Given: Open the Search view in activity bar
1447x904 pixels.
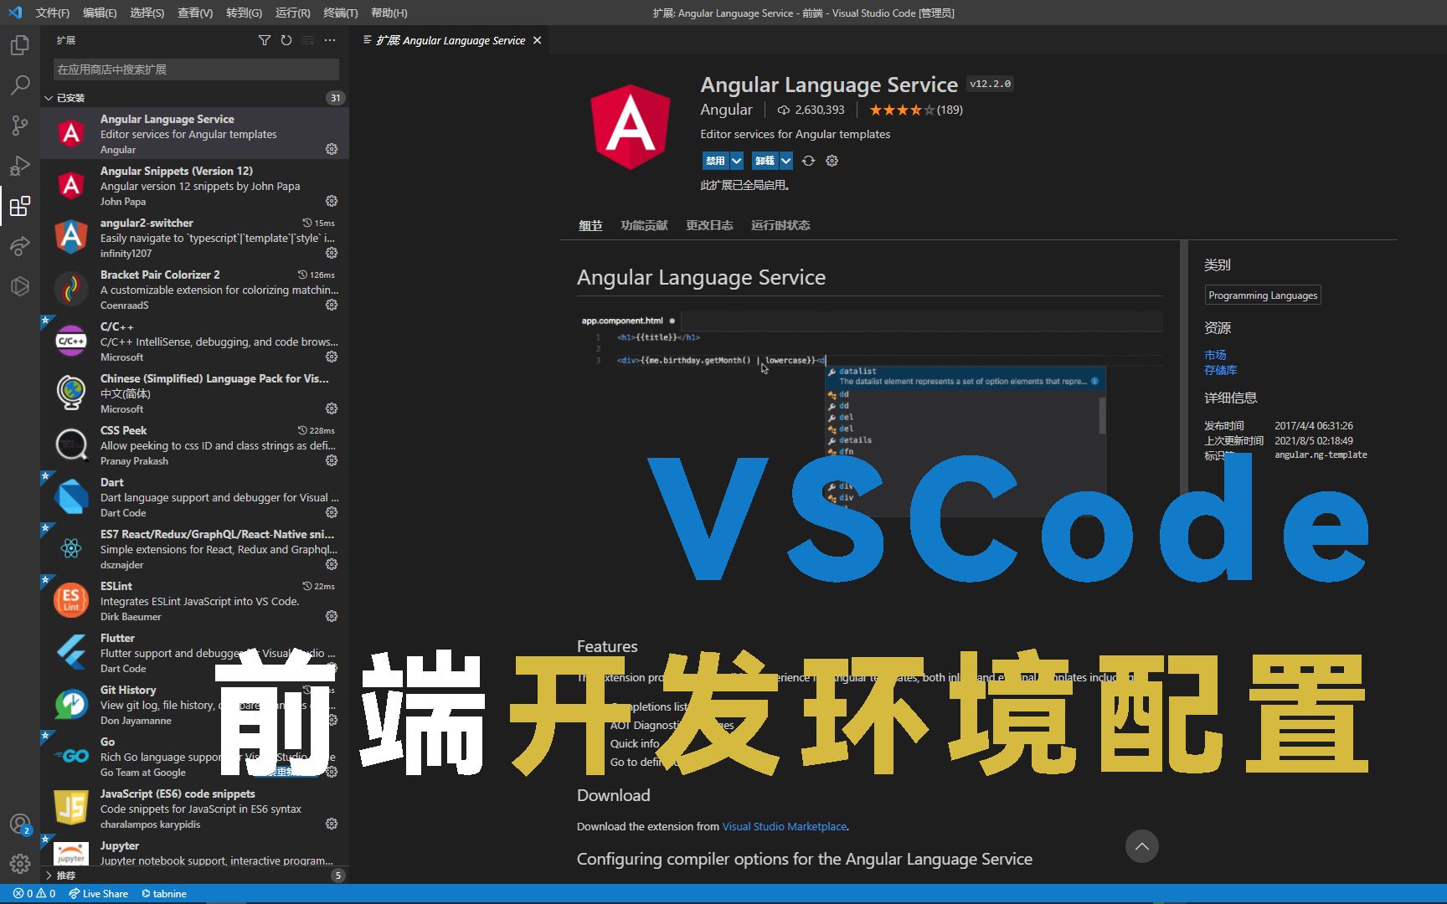Looking at the screenshot, I should pyautogui.click(x=20, y=85).
